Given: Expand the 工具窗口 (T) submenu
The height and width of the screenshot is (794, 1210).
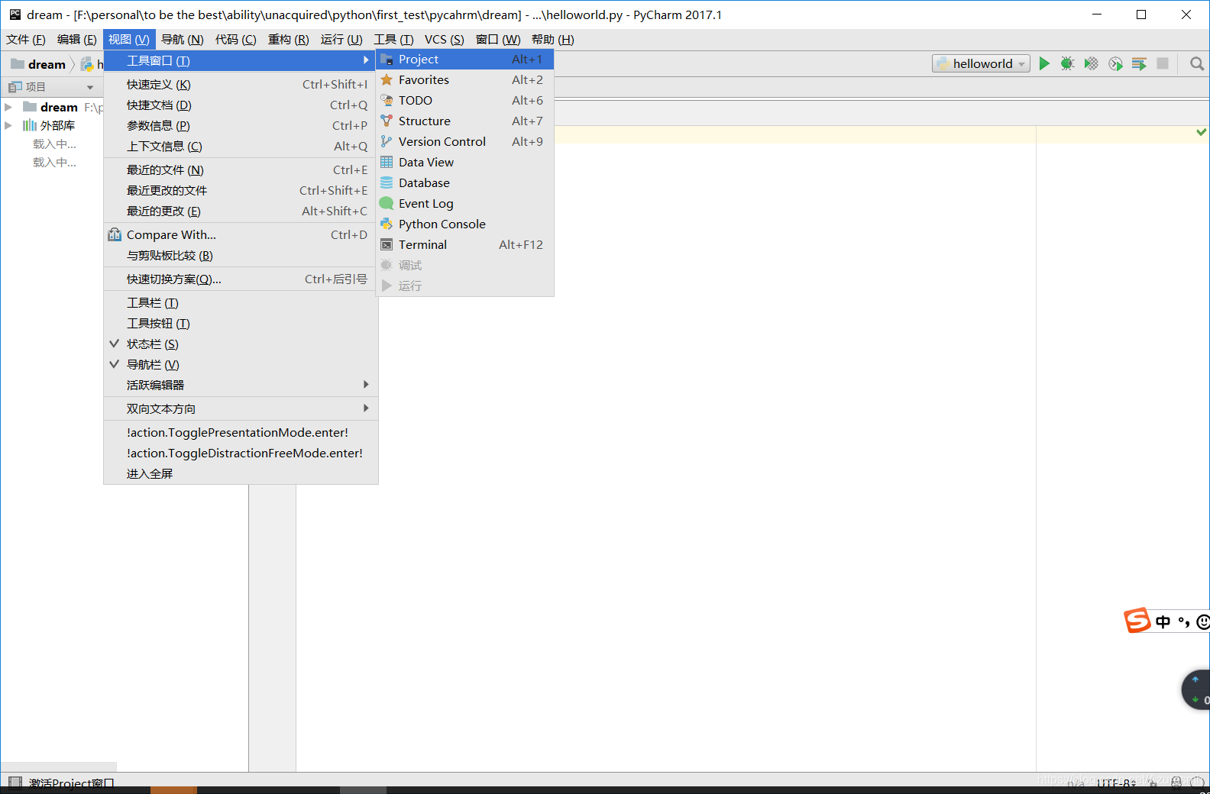Looking at the screenshot, I should [x=241, y=60].
